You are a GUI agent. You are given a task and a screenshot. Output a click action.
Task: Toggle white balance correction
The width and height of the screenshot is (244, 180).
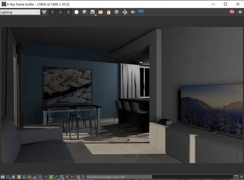pos(19,177)
